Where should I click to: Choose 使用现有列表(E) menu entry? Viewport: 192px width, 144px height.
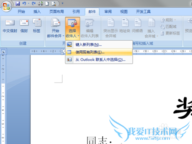tap(99, 52)
